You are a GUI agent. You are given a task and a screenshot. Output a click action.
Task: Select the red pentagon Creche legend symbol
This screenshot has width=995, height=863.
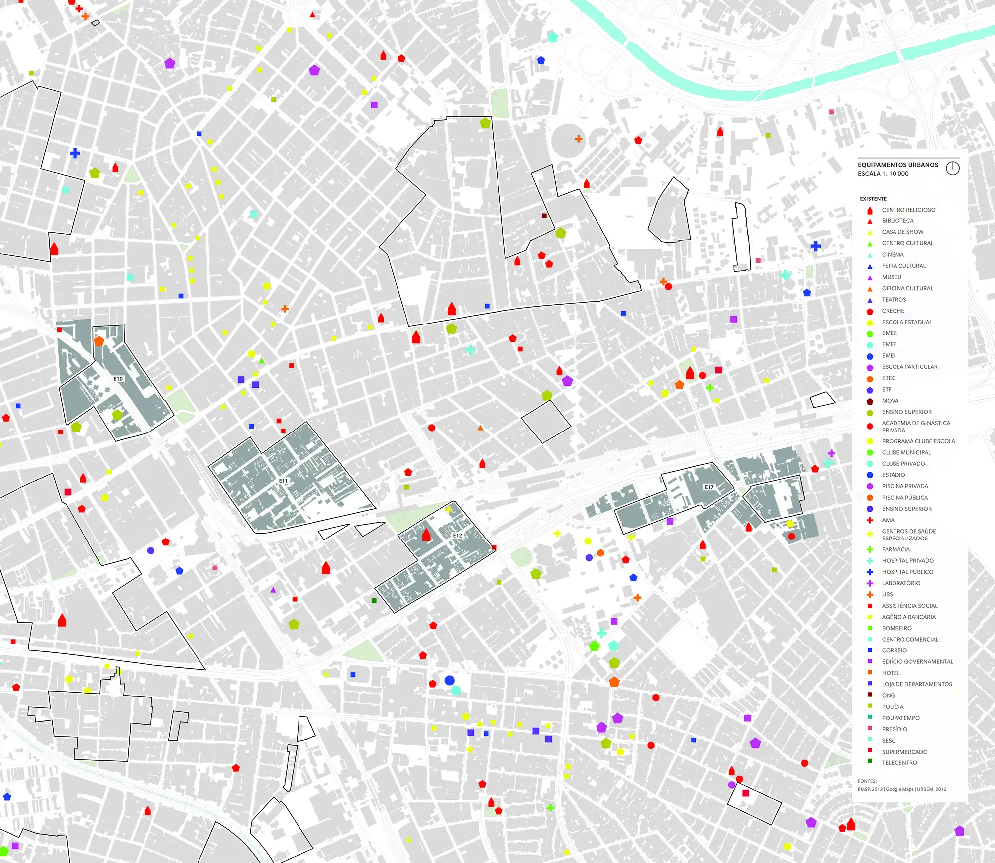point(870,311)
